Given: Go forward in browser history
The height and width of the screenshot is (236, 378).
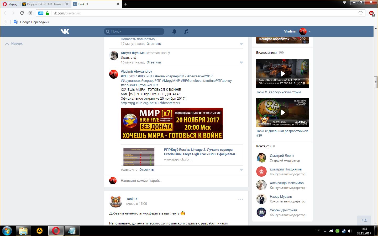Looking at the screenshot, I should [x=13, y=13].
